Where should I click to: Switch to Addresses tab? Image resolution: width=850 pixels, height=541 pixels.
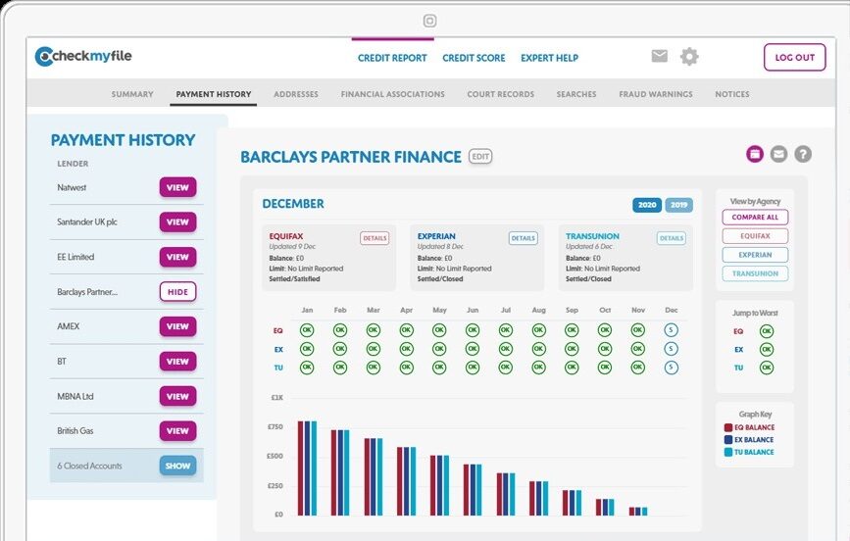[296, 94]
